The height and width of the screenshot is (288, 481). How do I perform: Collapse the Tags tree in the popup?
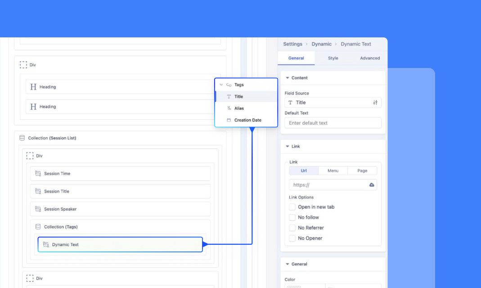(221, 85)
